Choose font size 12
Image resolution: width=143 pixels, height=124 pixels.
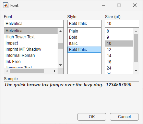tap(119, 50)
